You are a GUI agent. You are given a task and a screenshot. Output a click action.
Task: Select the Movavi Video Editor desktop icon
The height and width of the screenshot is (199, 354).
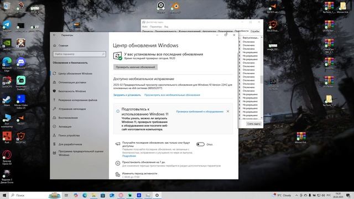tap(21, 102)
